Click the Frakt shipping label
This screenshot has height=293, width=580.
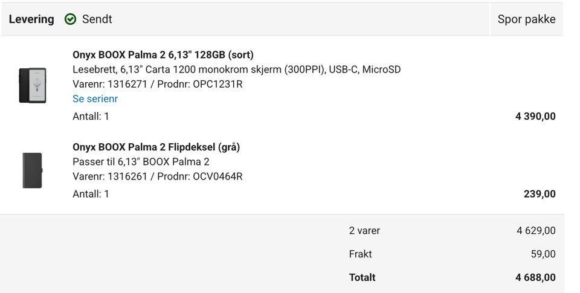coord(360,254)
